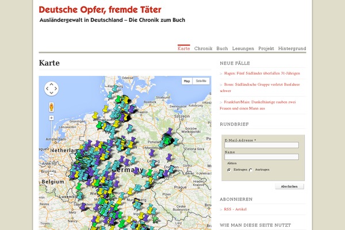Screen dimensions: 345x230
Task: Open the Hagen Südländer news link
Action: point(262,74)
